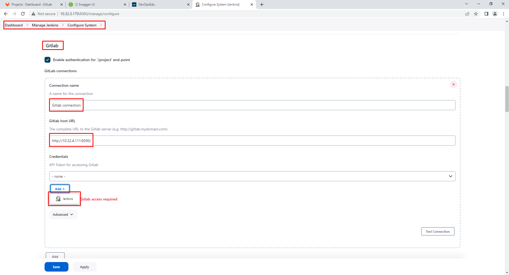
Task: Close the Swagger UI tab
Action: coord(125,4)
